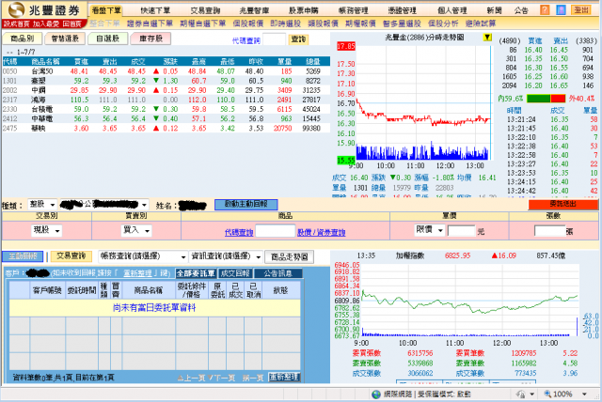Show 全部委託單 orders tab
The width and height of the screenshot is (602, 402).
pos(196,273)
